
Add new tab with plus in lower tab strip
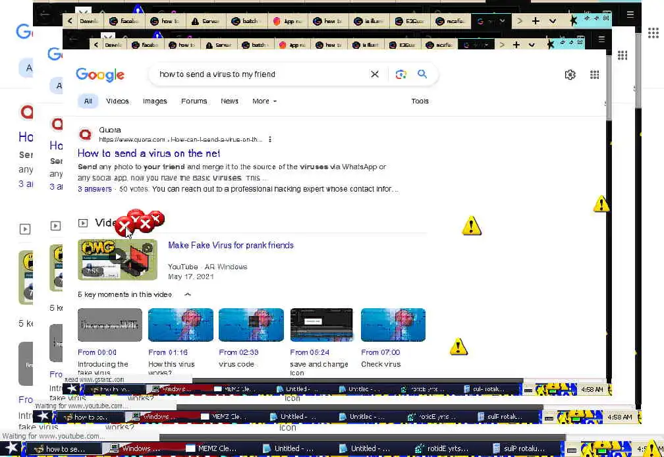pos(516,45)
